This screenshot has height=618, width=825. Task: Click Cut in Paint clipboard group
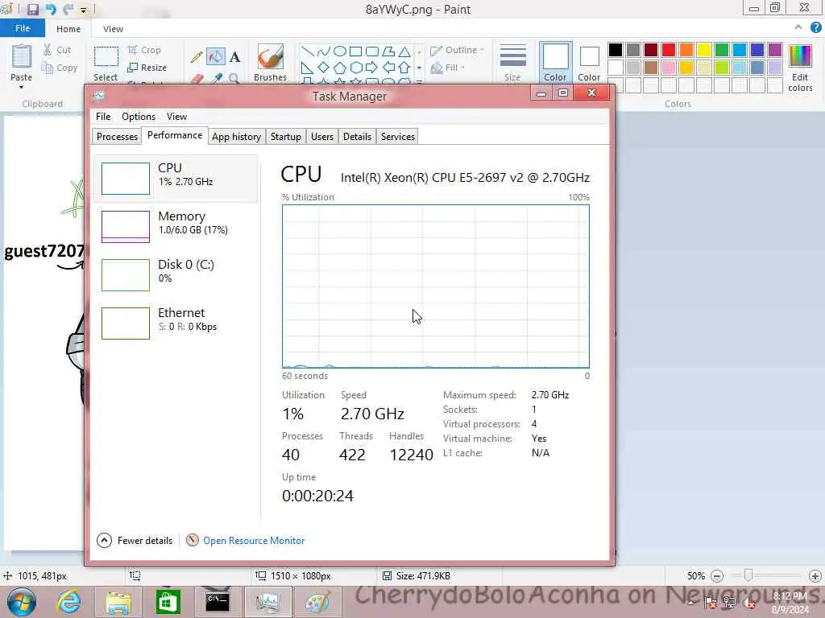(x=57, y=50)
